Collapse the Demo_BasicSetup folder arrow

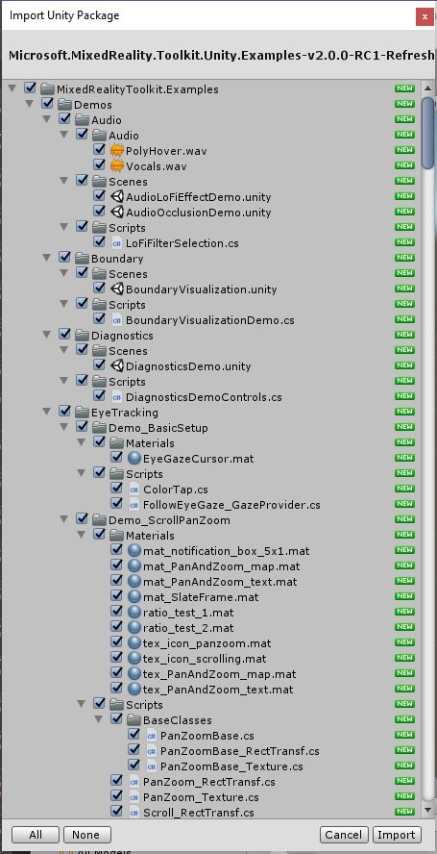[x=64, y=427]
